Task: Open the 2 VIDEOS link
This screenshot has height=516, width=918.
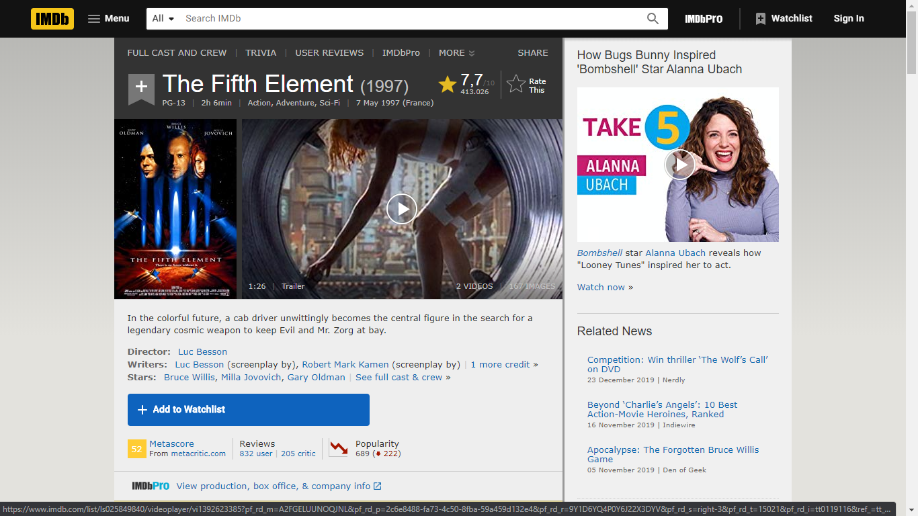Action: [474, 286]
